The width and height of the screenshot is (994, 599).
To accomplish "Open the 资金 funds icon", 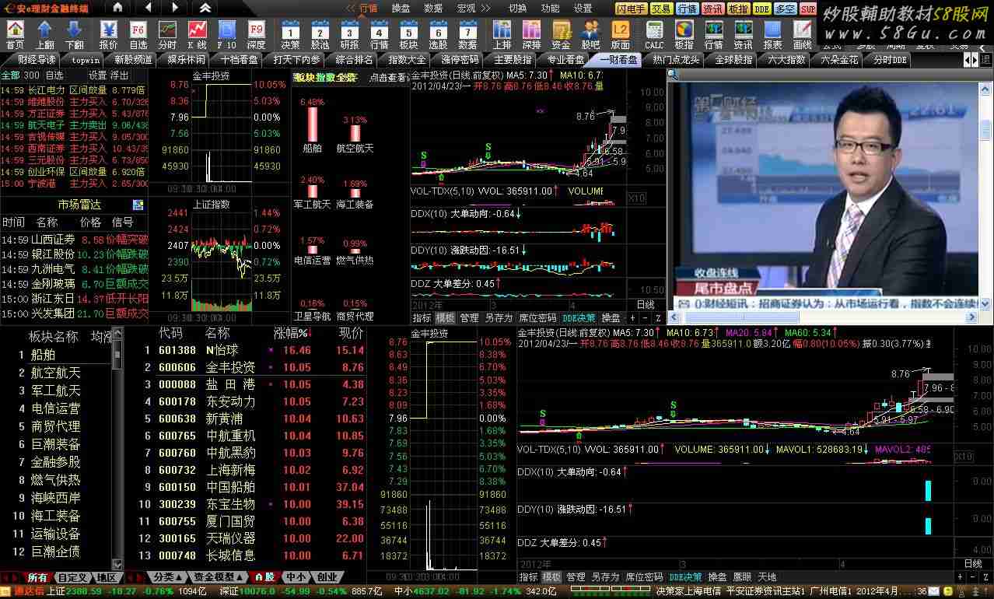I will pos(562,34).
